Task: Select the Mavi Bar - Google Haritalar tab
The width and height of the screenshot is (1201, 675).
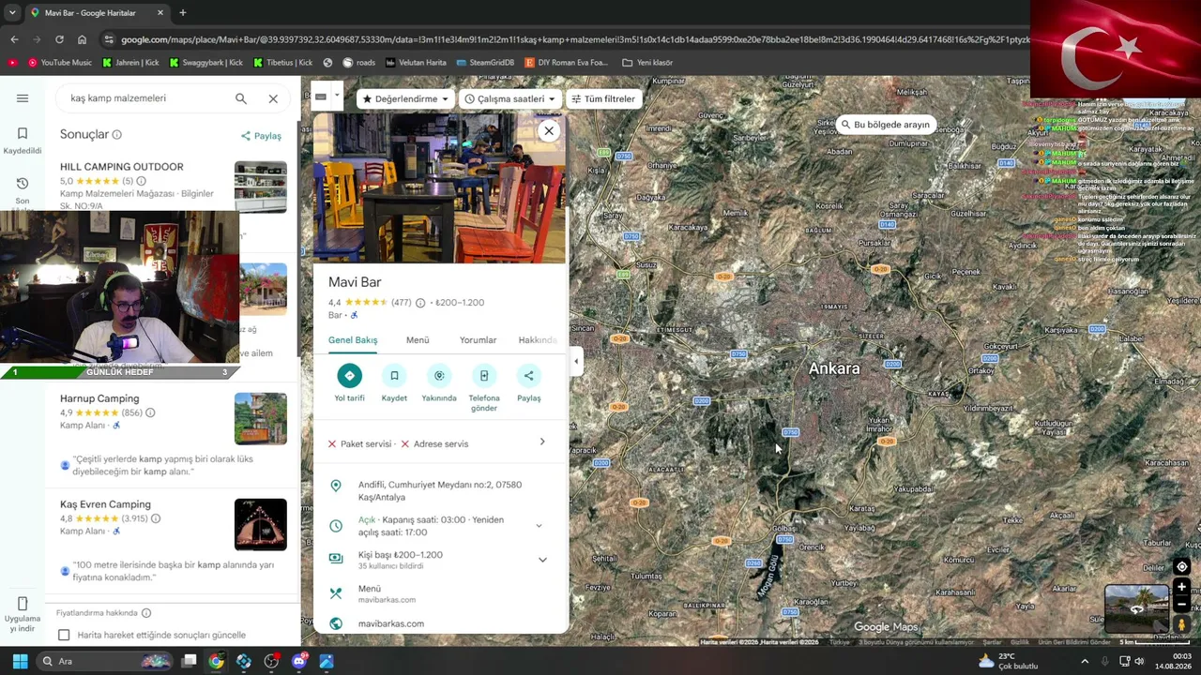Action: coord(97,13)
